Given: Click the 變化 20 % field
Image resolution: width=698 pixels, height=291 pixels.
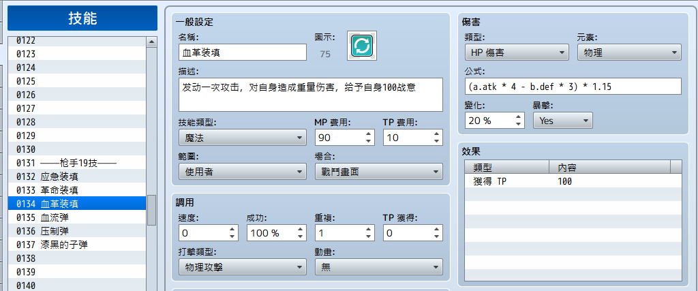Looking at the screenshot, I should [495, 120].
